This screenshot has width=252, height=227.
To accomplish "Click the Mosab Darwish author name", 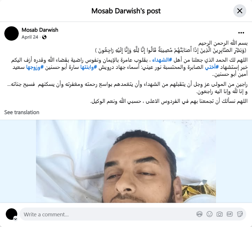I will (40, 30).
